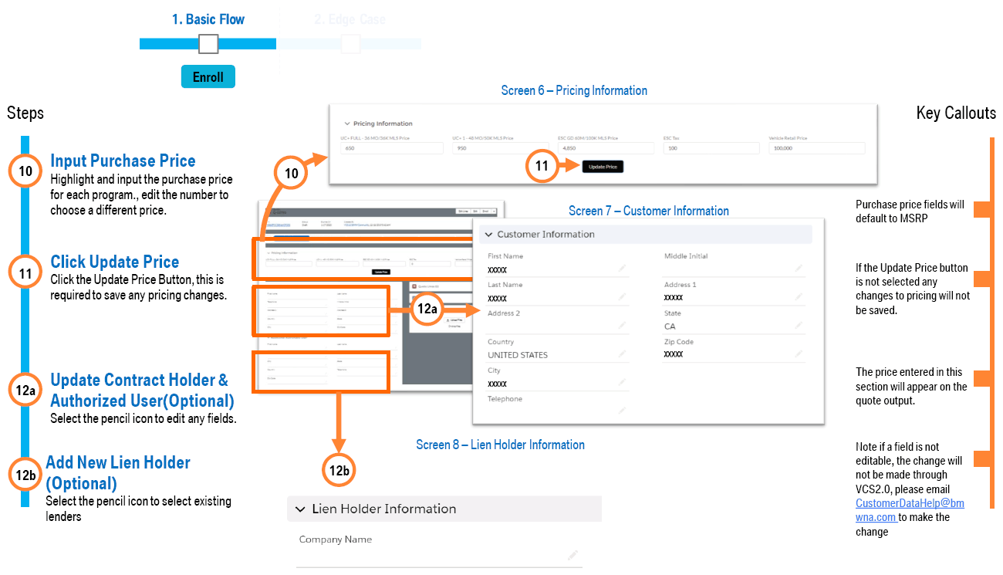
Task: Click the Vehicle Retail Price input field
Action: [816, 148]
